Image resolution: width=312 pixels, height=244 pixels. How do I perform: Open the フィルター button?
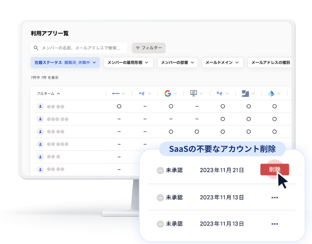[149, 48]
